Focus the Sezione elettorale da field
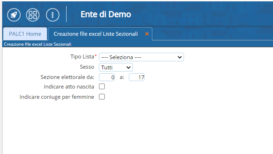 click(107, 77)
